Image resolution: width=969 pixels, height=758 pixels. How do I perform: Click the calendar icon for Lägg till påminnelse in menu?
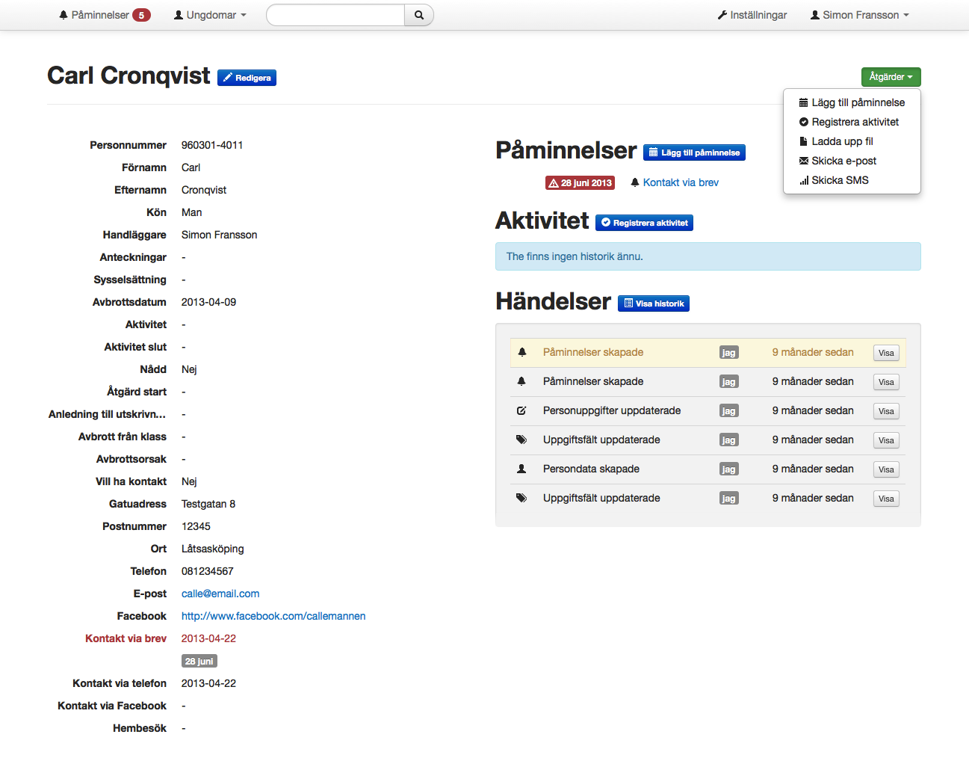tap(804, 102)
